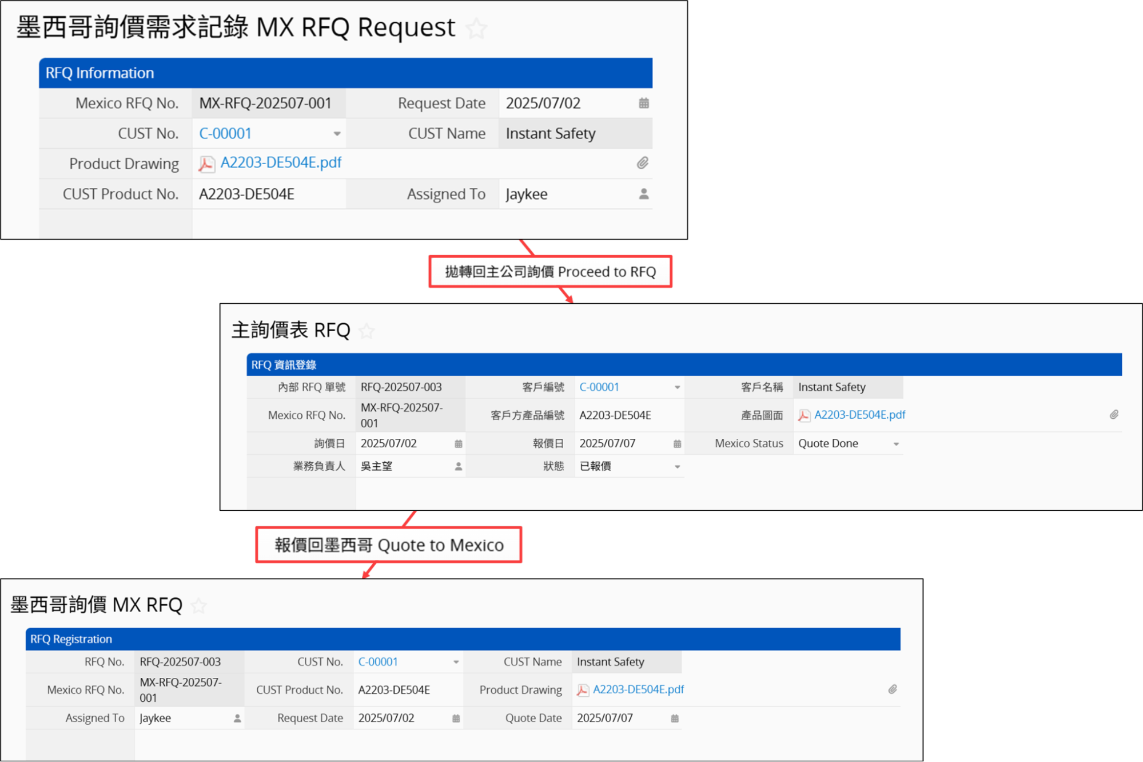
Task: Expand the 狀態 已報價 dropdown
Action: pos(677,467)
